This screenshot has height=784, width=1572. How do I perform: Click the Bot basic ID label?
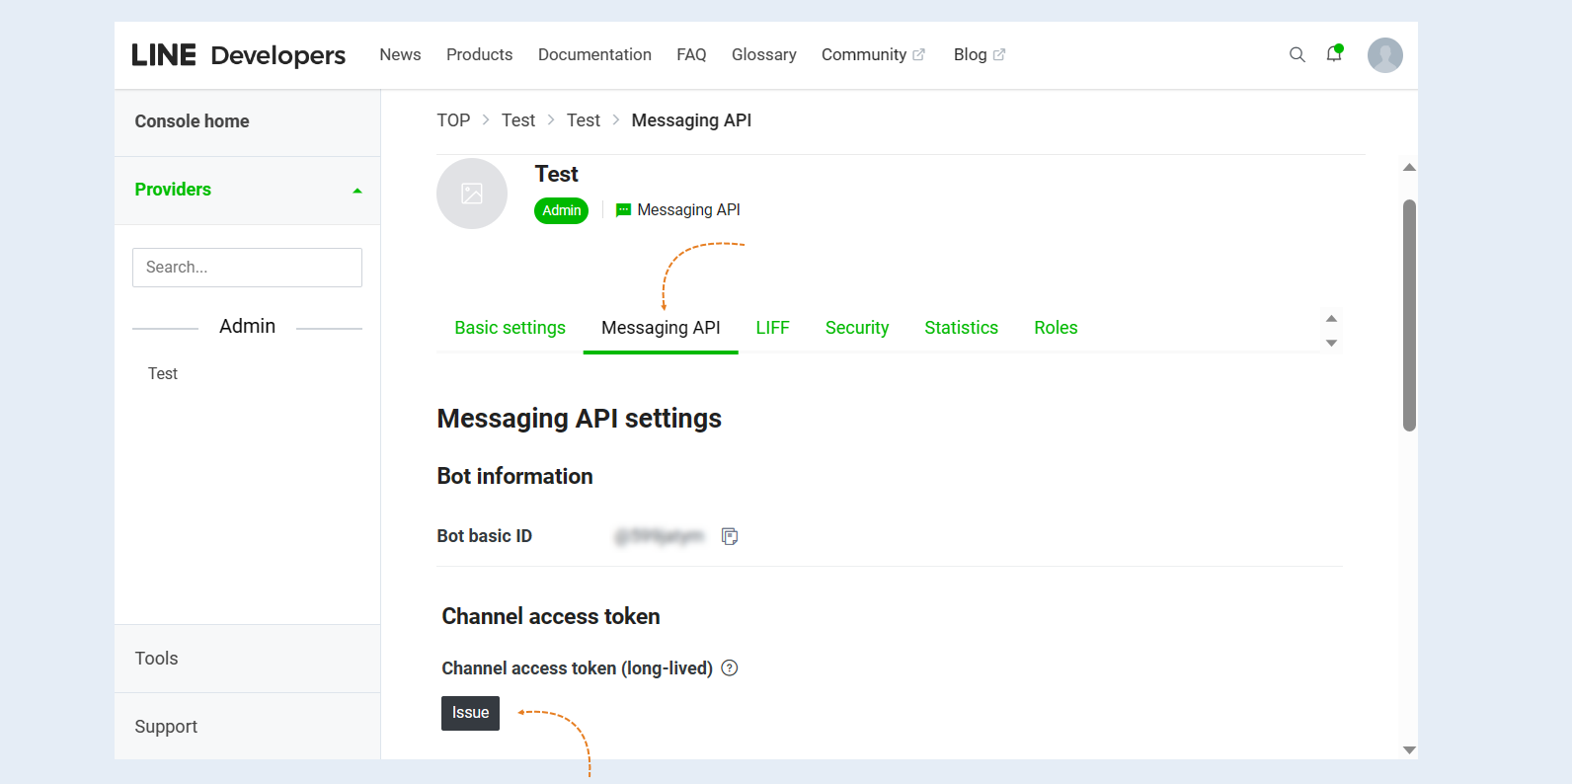pos(484,536)
